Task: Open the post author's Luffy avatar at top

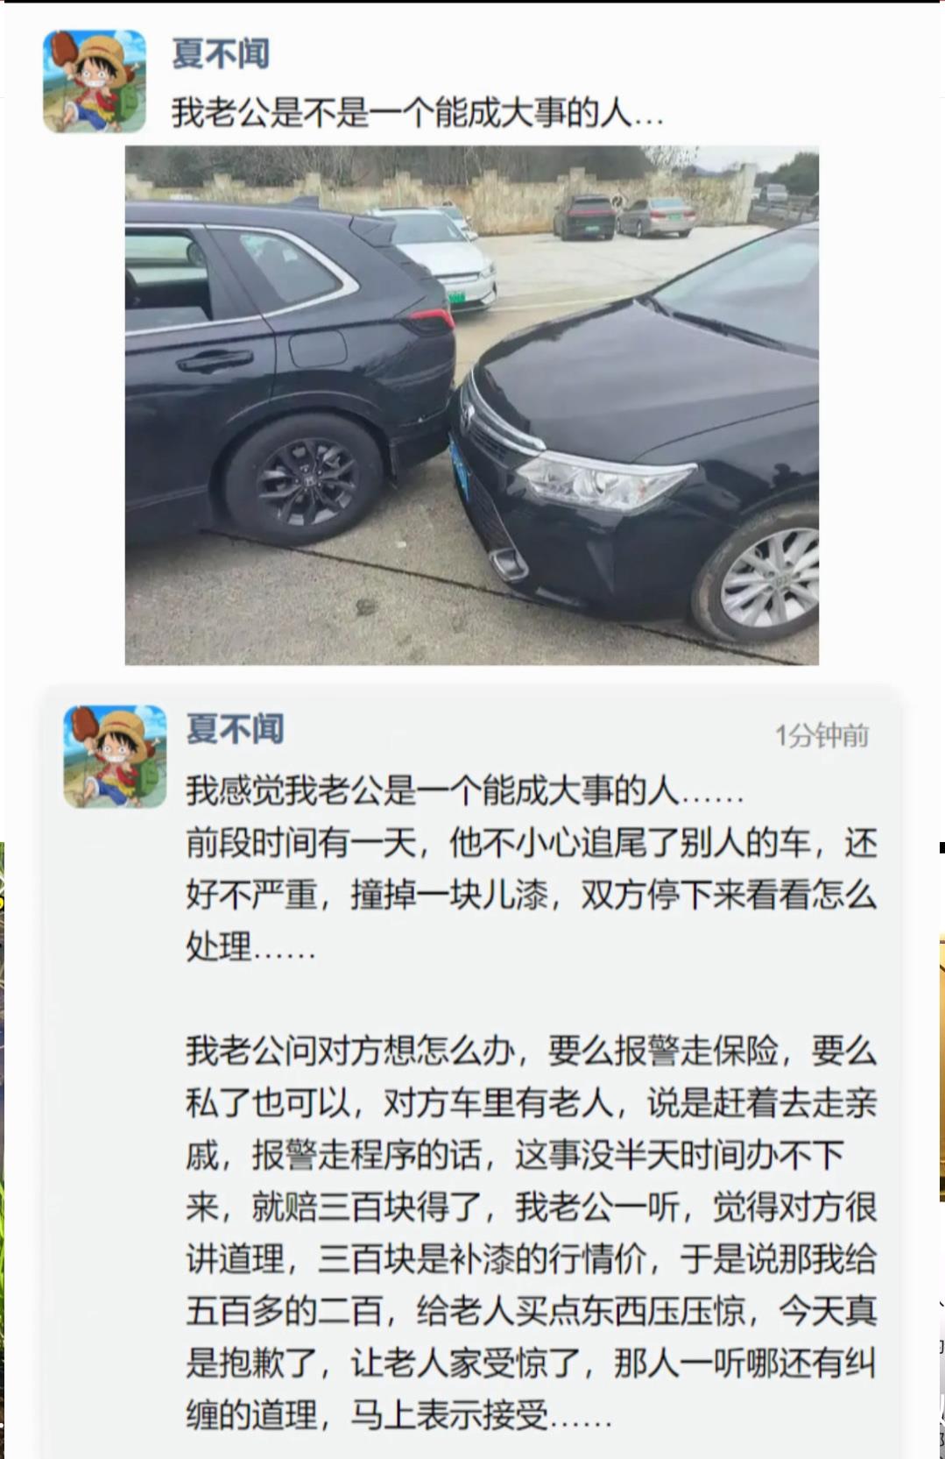Action: (95, 81)
